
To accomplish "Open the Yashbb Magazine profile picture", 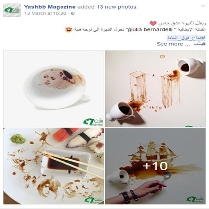I will click(x=12, y=10).
